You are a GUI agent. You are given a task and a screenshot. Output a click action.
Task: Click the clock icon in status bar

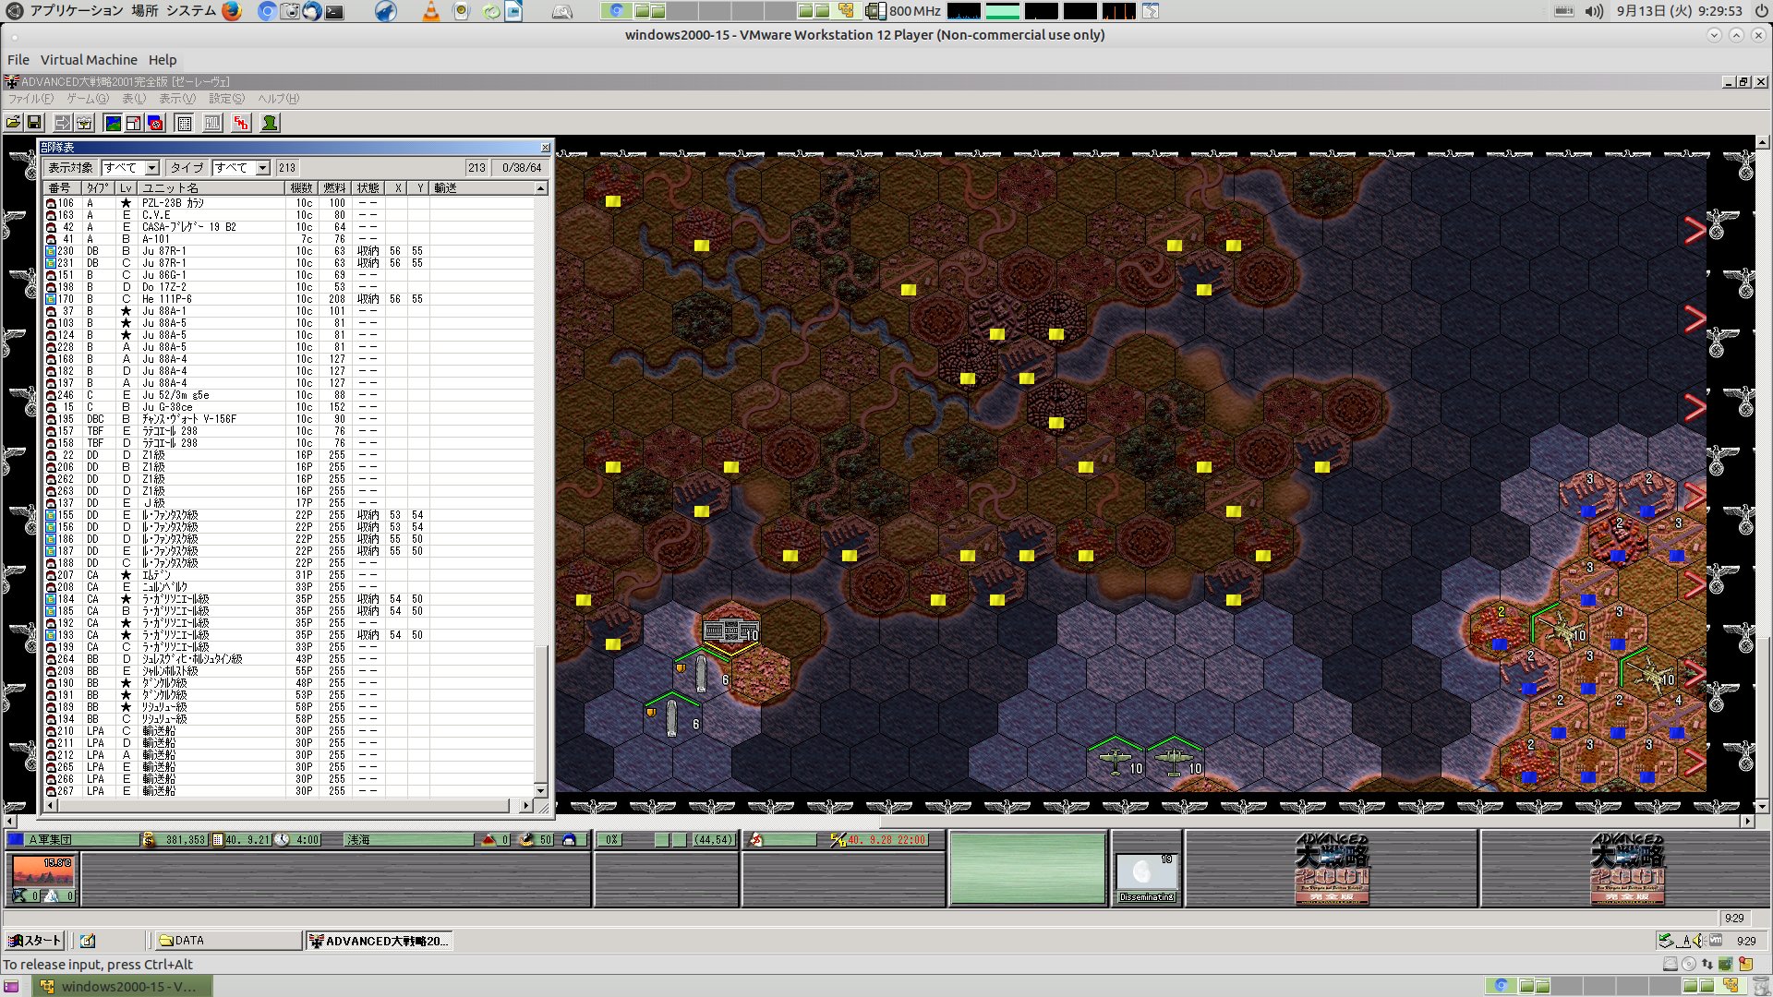click(283, 840)
